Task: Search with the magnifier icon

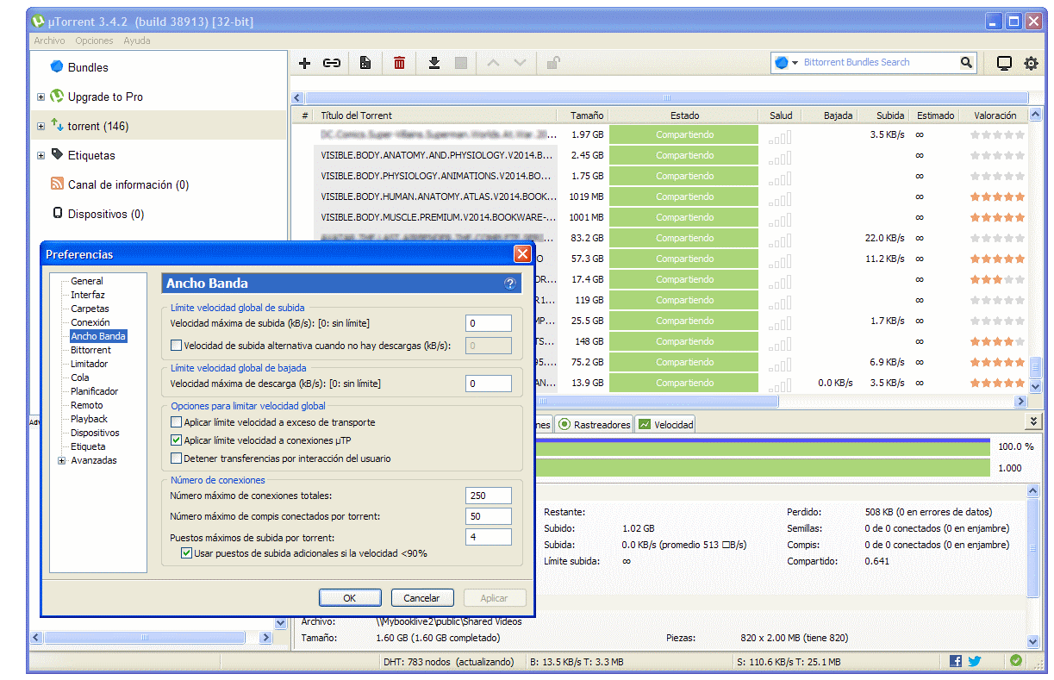Action: coord(967,62)
